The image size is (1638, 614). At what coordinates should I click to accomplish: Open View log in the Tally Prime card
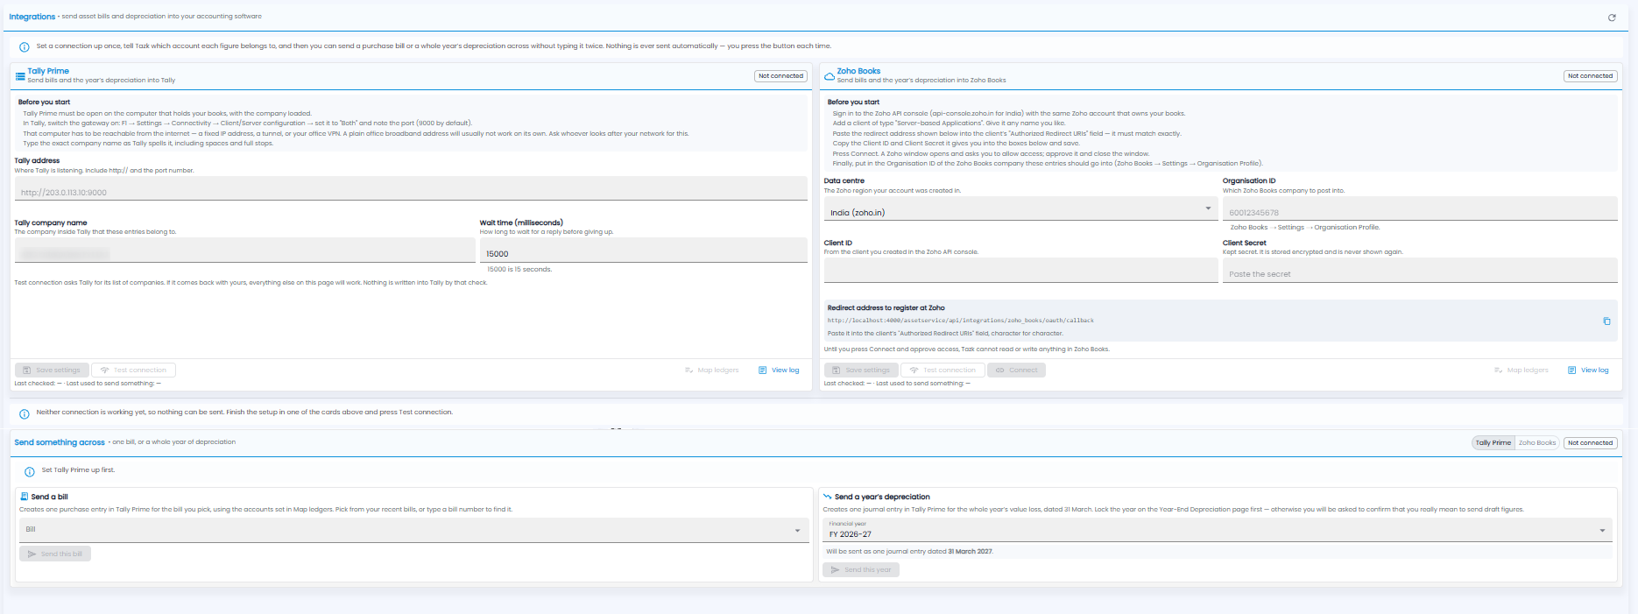779,371
